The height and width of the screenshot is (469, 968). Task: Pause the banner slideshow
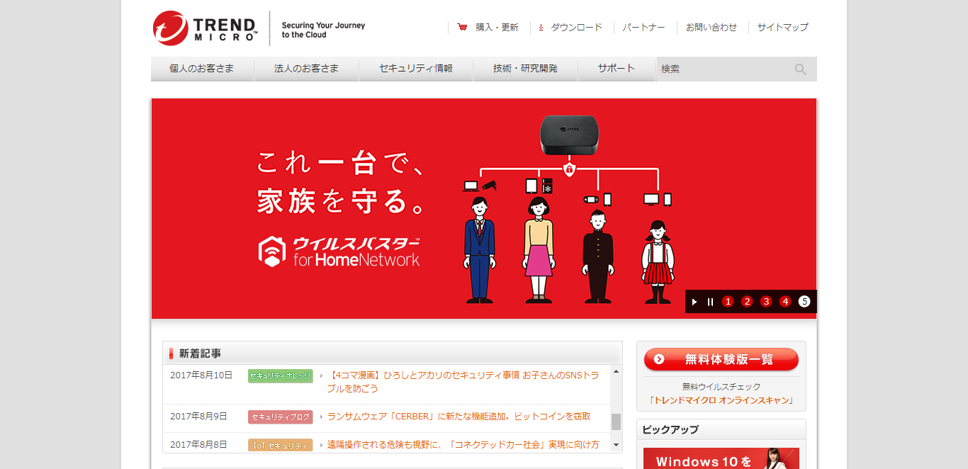click(711, 302)
